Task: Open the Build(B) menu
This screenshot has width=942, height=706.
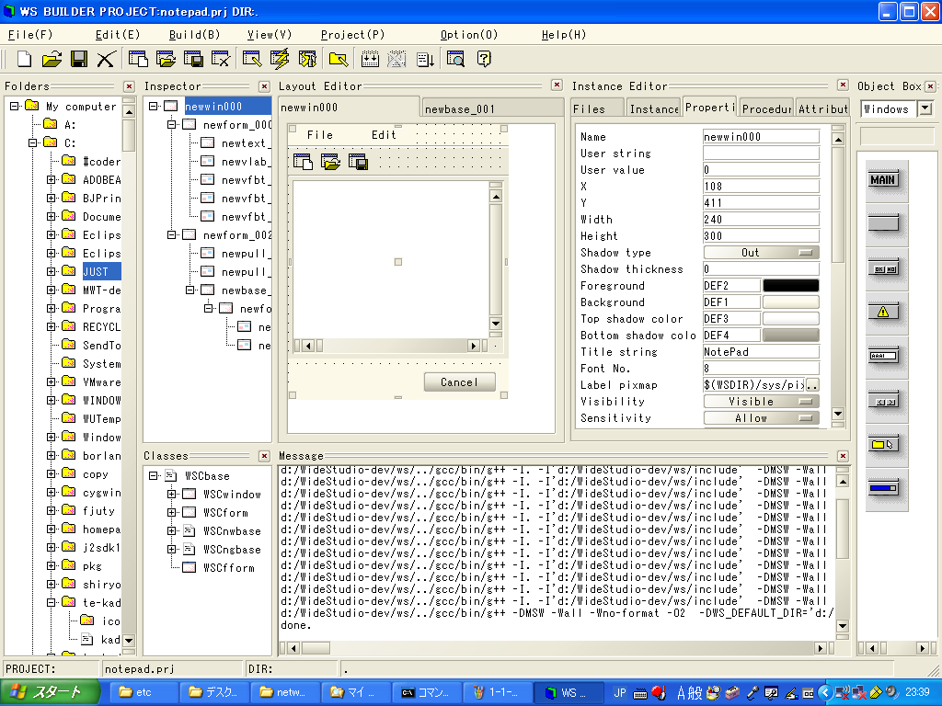Action: [194, 35]
